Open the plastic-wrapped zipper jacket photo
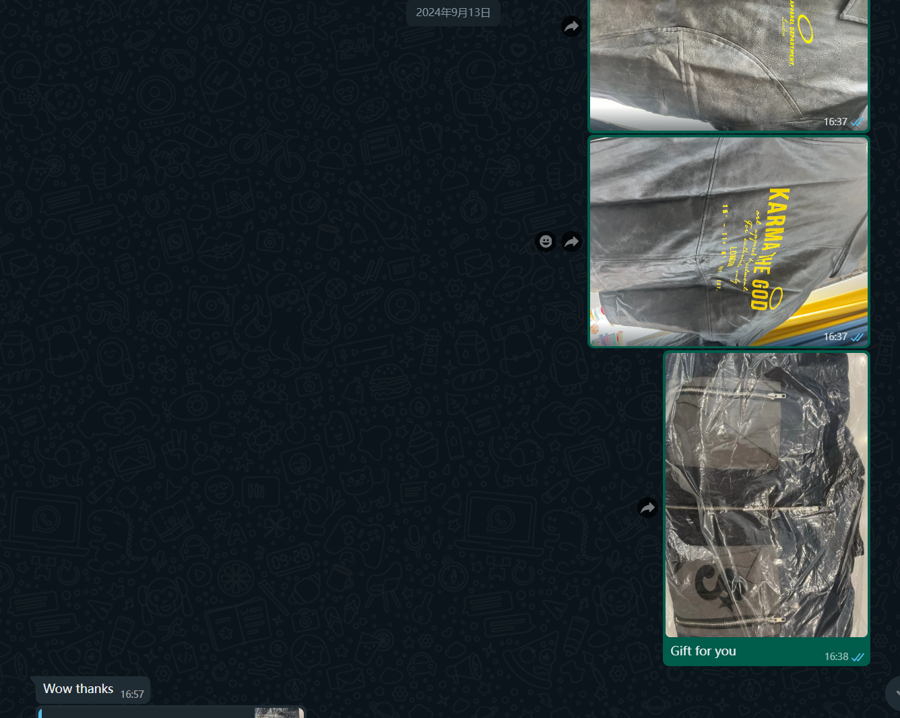This screenshot has height=718, width=900. 767,495
